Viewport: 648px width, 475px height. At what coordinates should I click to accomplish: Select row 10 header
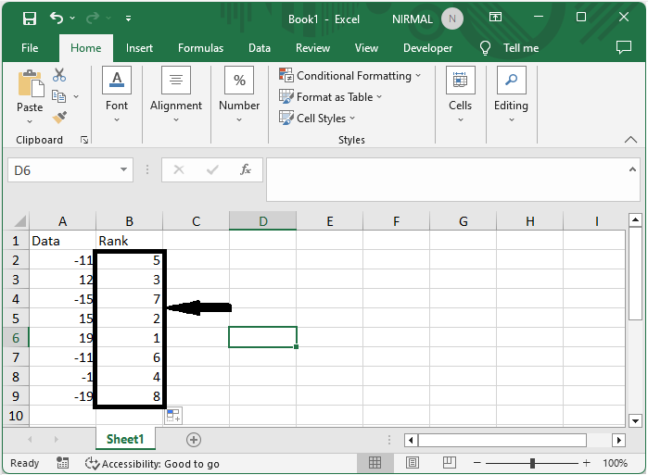[x=16, y=416]
